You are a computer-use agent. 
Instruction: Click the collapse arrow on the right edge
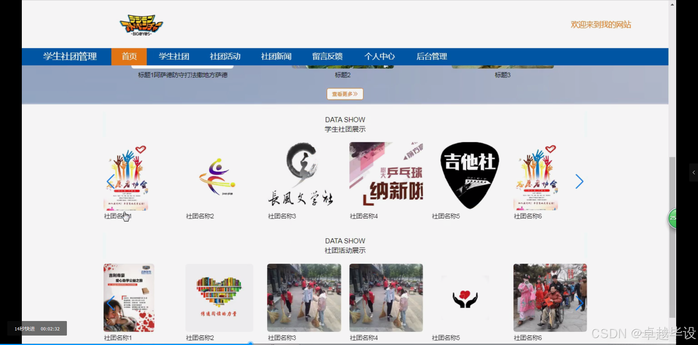pos(694,172)
